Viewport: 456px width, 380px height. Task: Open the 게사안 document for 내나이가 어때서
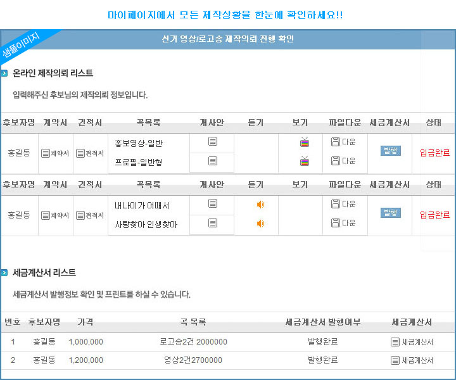coord(213,203)
